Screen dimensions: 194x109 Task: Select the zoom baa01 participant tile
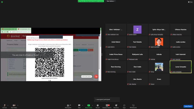137,30
